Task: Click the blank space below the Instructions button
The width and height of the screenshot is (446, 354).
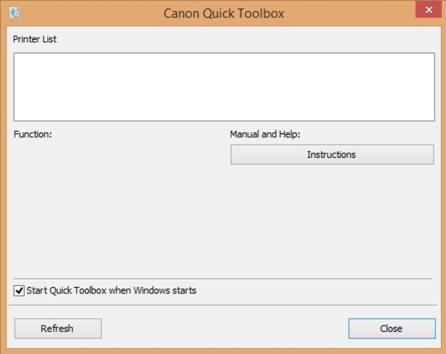Action: pyautogui.click(x=332, y=221)
